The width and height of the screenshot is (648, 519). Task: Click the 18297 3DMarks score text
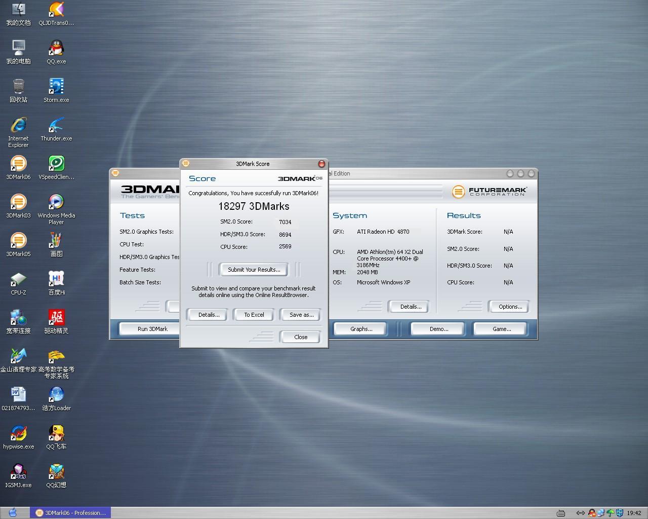(x=254, y=206)
